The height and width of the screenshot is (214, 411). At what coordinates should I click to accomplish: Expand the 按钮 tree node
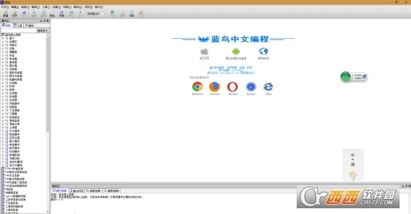tap(3, 49)
